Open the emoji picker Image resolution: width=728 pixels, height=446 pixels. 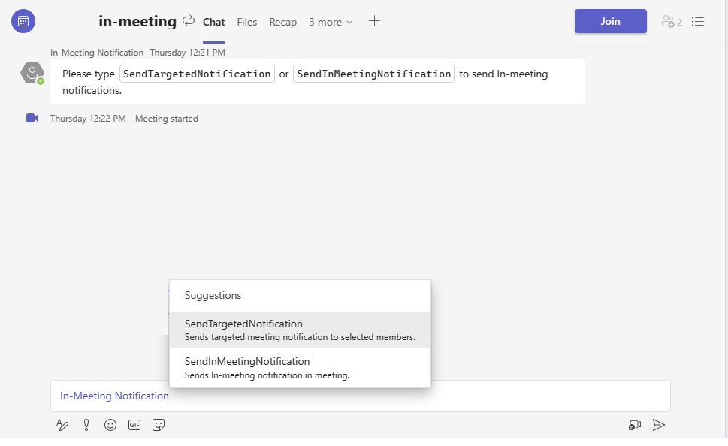coord(110,425)
